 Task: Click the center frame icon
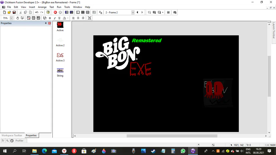coord(90,18)
